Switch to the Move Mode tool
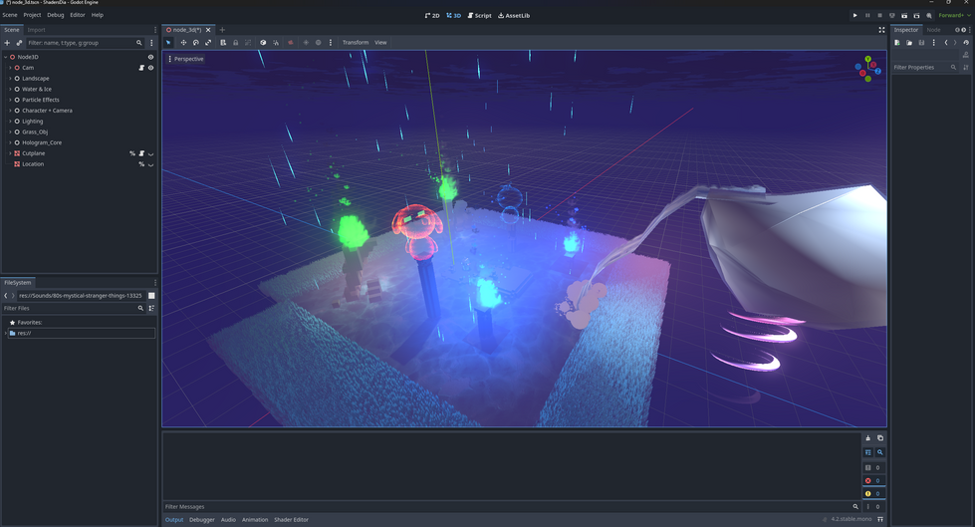The height and width of the screenshot is (527, 975). coord(183,42)
